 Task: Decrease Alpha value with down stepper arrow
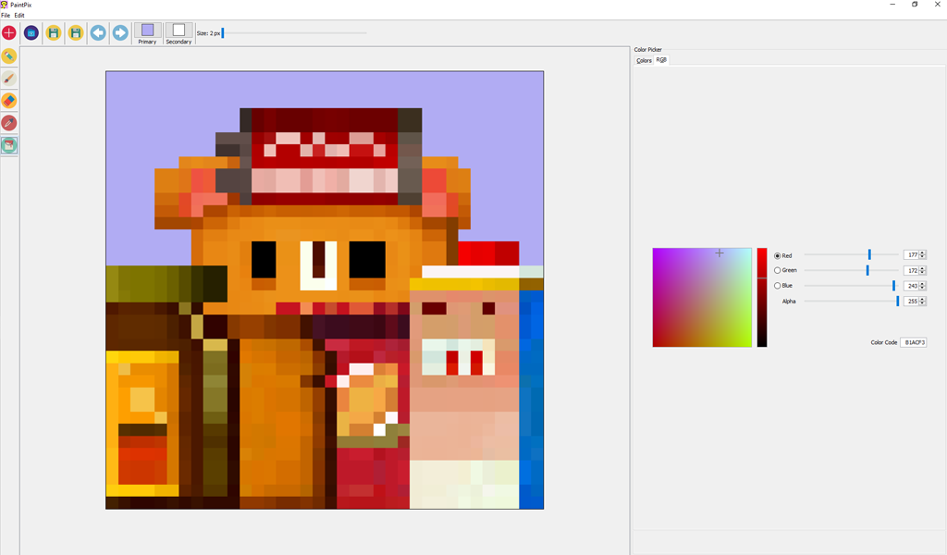click(x=922, y=303)
